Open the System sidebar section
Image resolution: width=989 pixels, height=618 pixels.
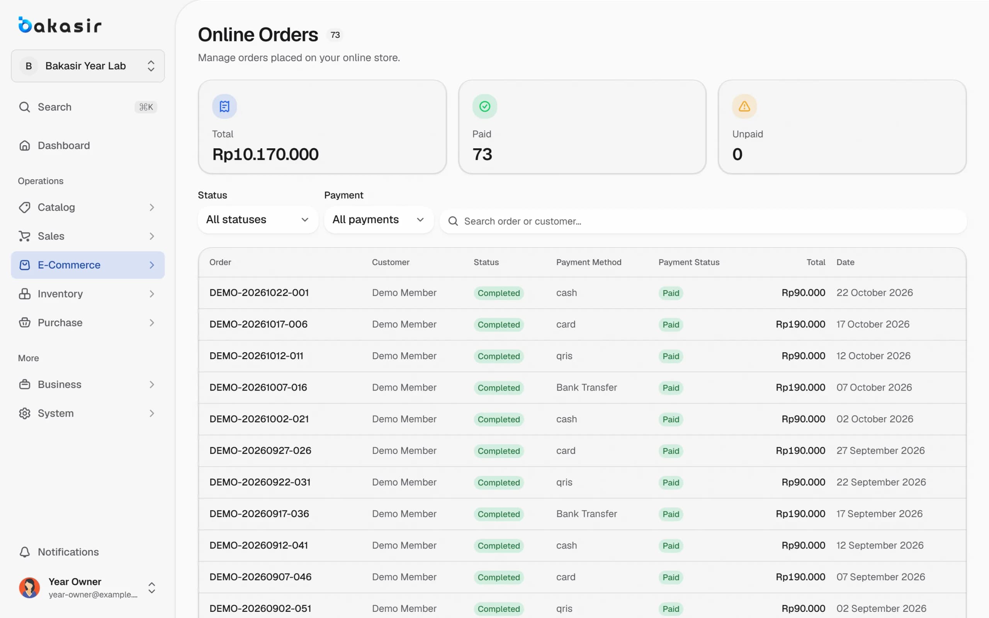point(88,413)
